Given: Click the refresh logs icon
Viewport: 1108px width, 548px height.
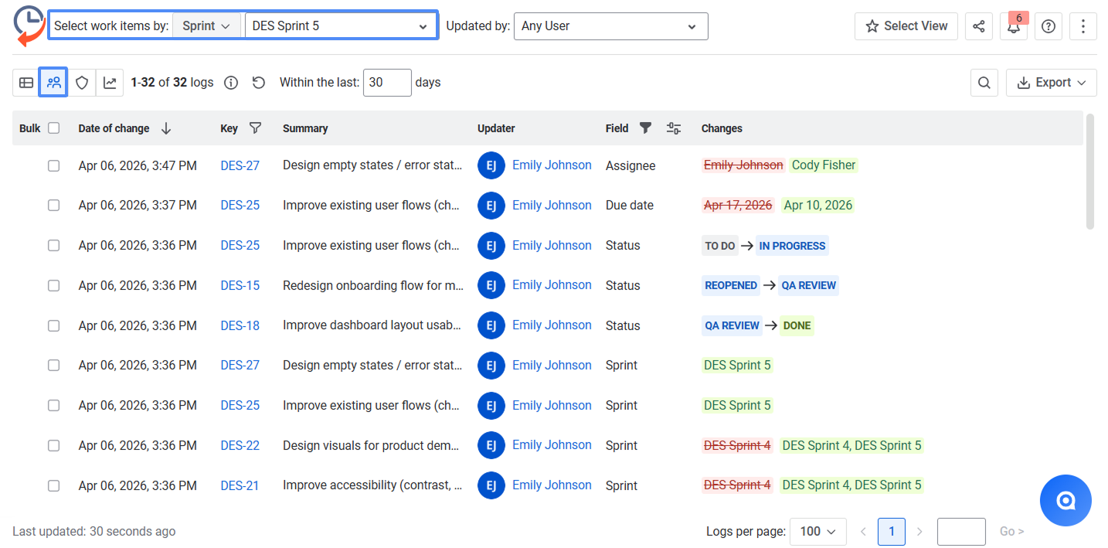Looking at the screenshot, I should coord(259,83).
